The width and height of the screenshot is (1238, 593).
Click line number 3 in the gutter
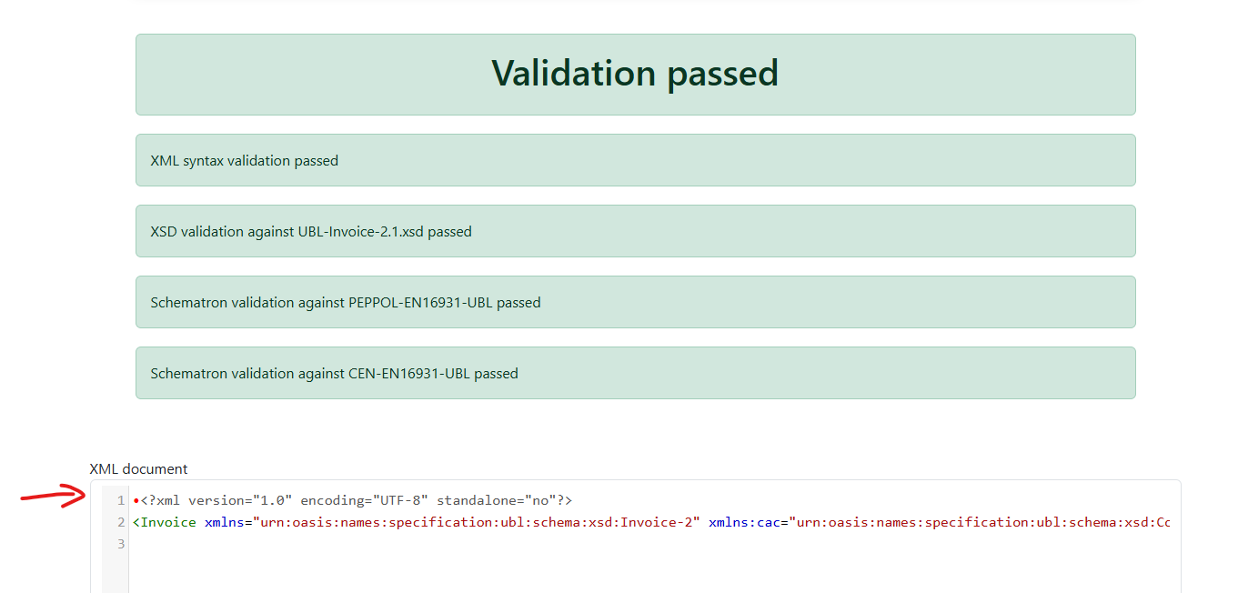(x=121, y=545)
